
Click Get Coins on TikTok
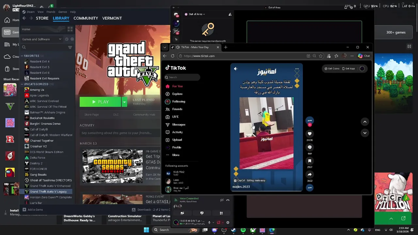tap(332, 69)
